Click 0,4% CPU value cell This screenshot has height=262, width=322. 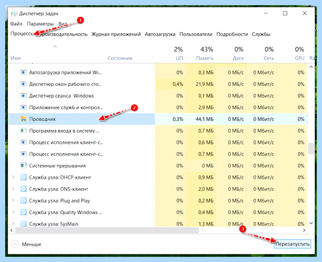(x=178, y=84)
